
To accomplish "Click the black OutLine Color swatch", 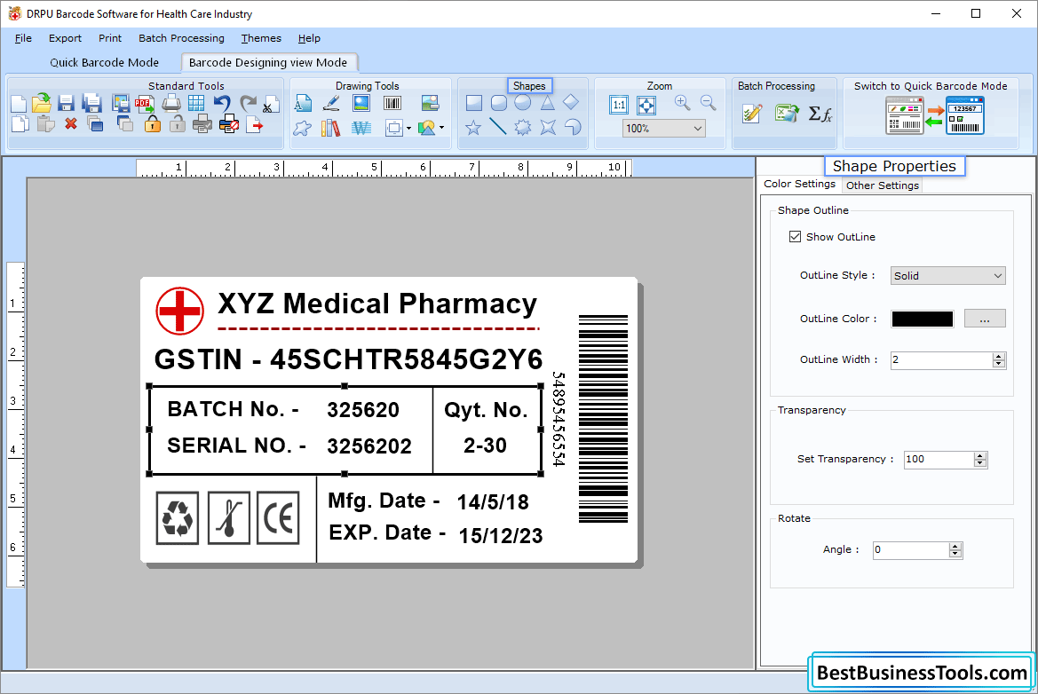I will tap(921, 319).
